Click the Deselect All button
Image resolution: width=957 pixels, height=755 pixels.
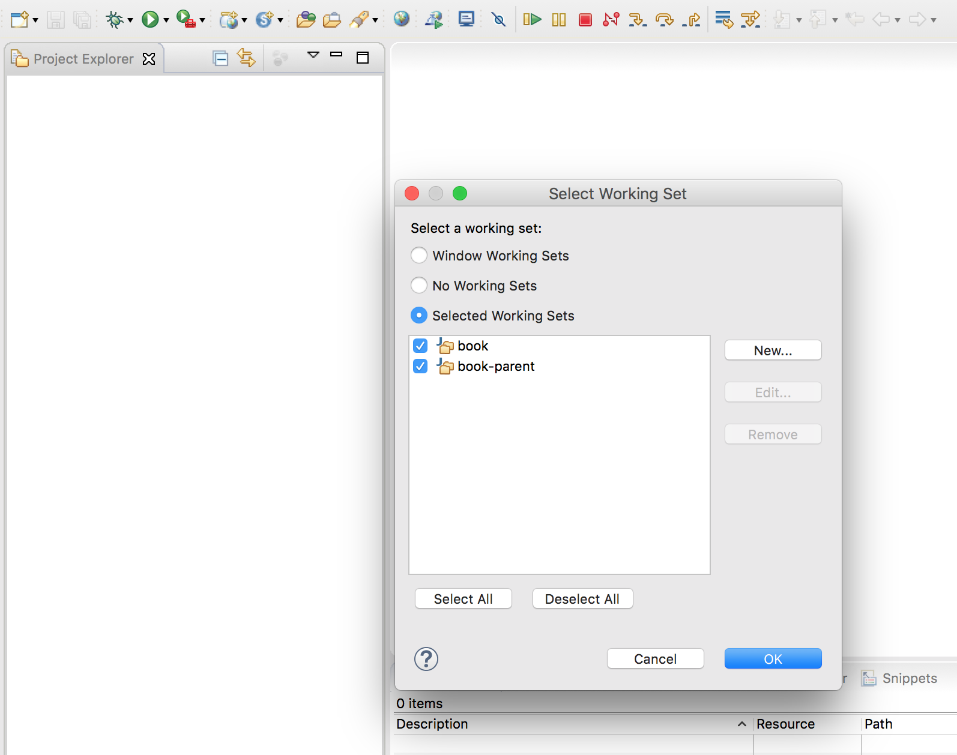click(x=582, y=599)
